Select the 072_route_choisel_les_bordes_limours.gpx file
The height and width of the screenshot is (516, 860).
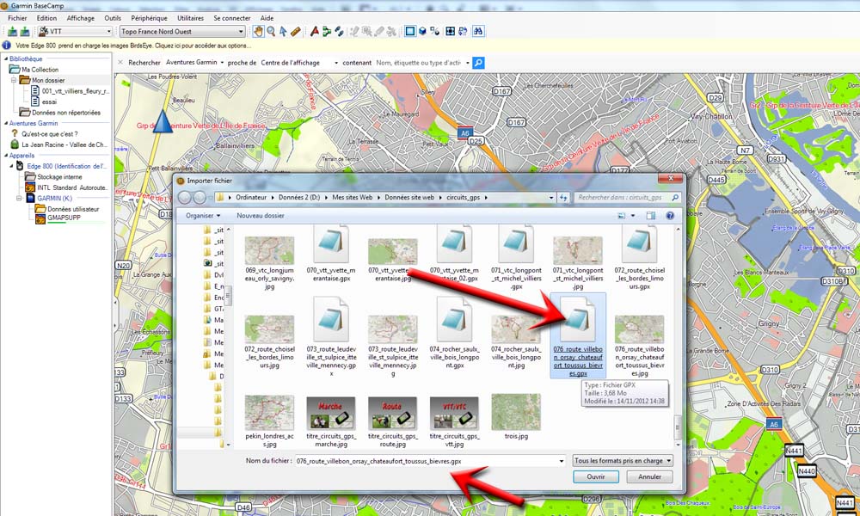[x=640, y=257]
